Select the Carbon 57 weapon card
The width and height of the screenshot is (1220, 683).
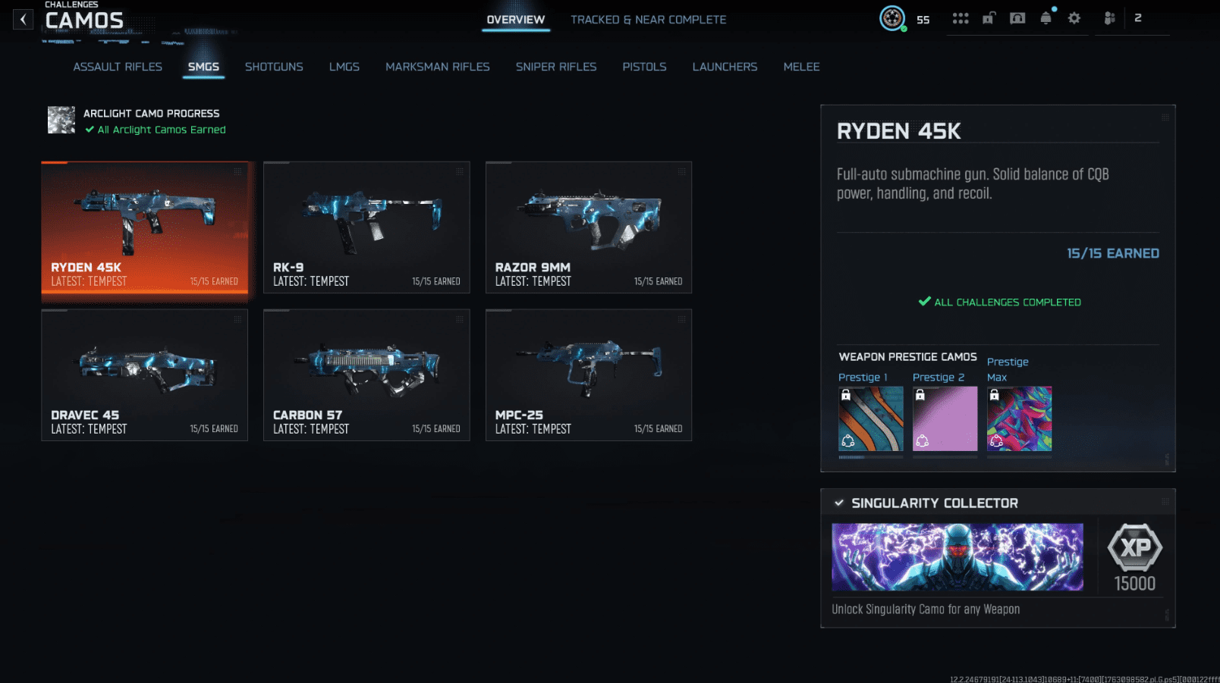pos(366,375)
